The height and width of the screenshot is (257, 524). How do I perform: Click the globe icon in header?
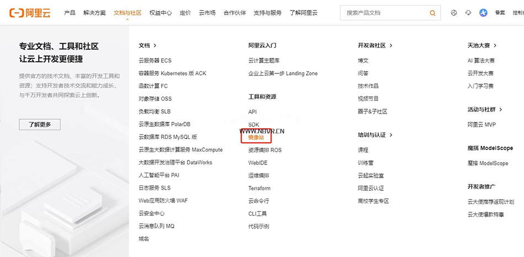(x=454, y=13)
